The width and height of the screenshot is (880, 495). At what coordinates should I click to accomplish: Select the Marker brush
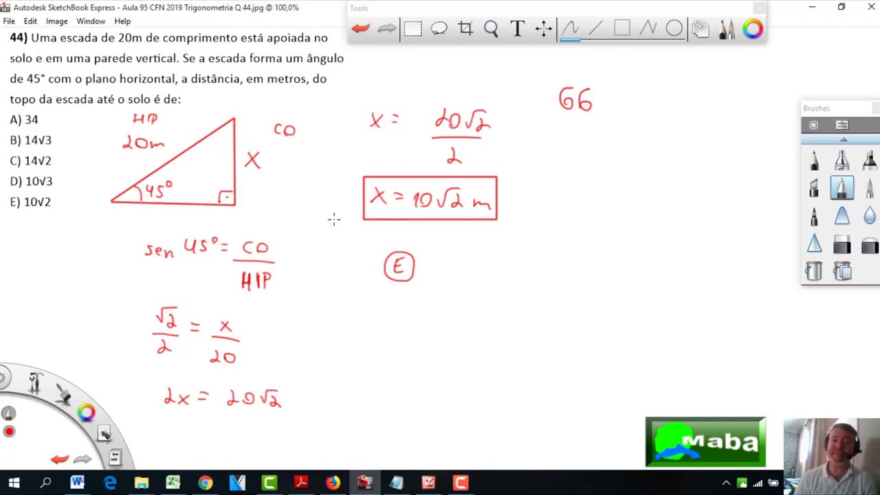click(x=869, y=160)
